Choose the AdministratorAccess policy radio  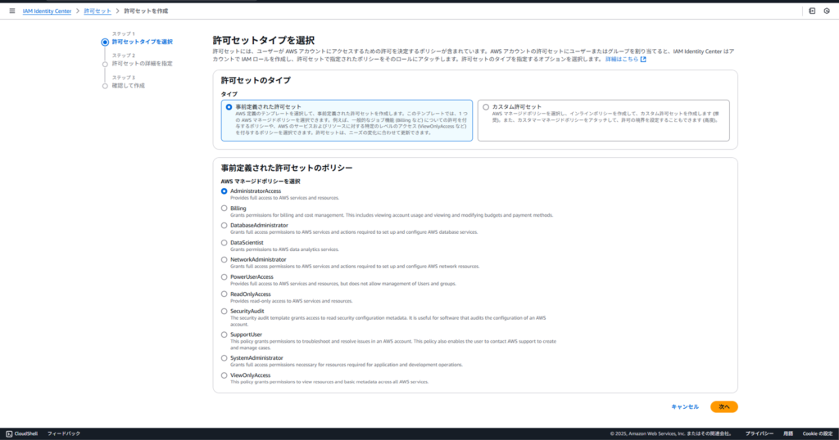(224, 191)
